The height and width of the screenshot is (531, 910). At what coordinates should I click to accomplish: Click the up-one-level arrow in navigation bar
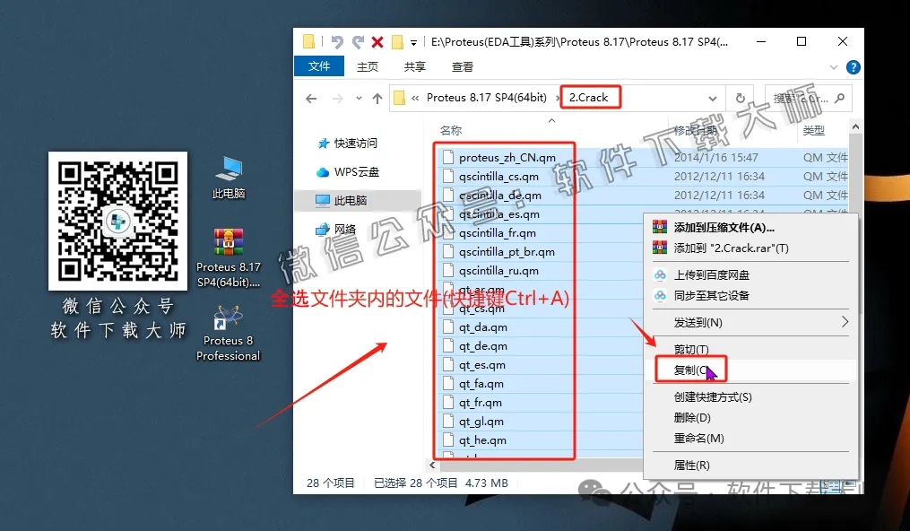377,97
